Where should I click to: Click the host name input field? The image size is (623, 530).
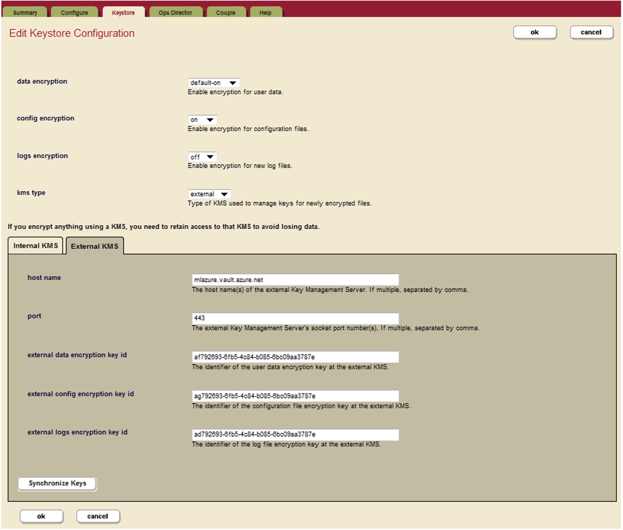coord(295,280)
